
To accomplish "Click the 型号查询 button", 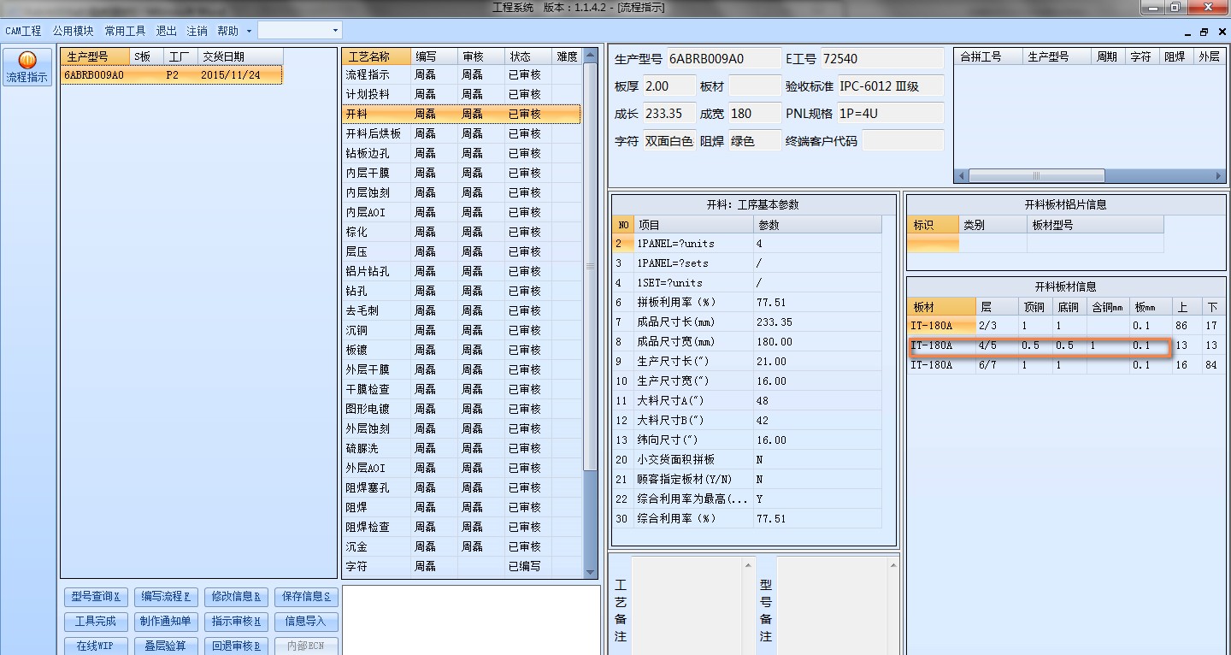I will (x=96, y=596).
